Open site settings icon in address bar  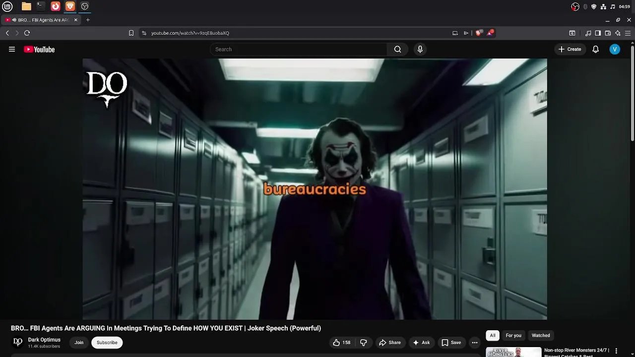144,33
